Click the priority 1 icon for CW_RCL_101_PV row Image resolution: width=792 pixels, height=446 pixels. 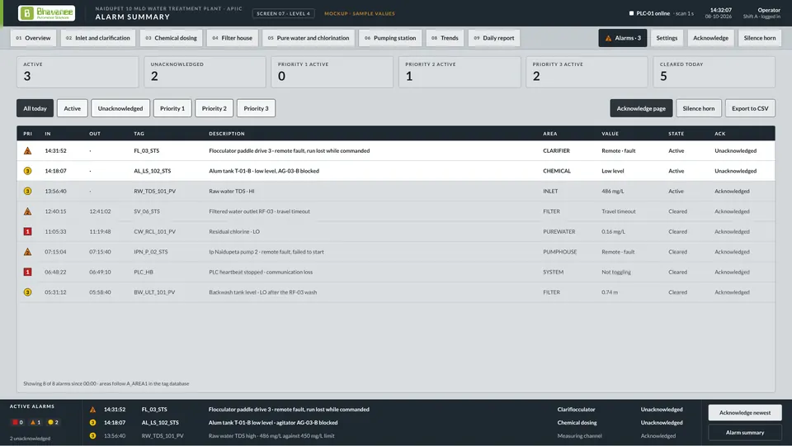28,231
